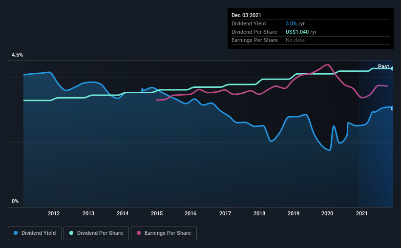Image resolution: width=401 pixels, height=248 pixels.
Task: Select the 2016 x-axis label
Action: pyautogui.click(x=190, y=213)
